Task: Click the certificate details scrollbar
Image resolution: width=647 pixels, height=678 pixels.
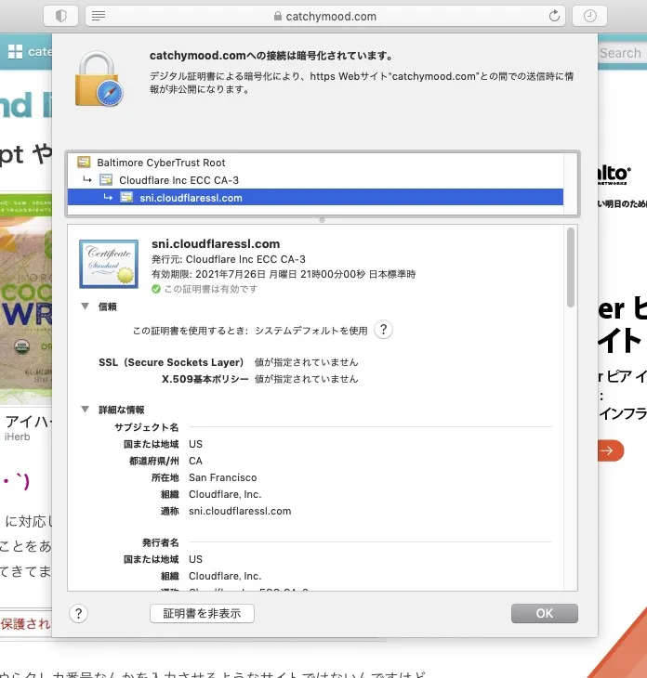Action: point(571,267)
